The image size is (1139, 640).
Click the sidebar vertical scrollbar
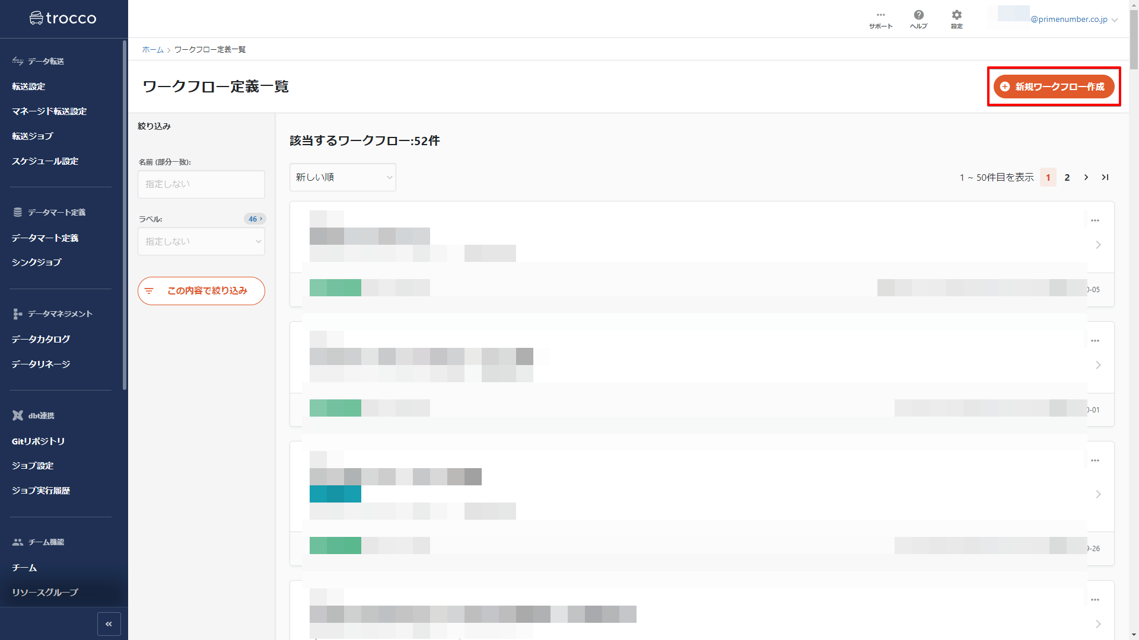[125, 215]
